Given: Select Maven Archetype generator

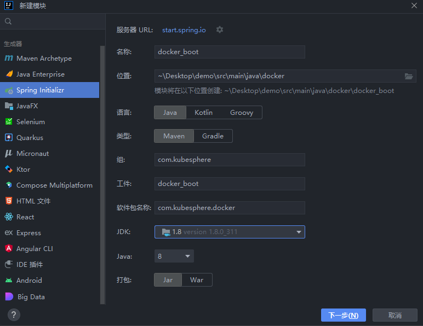Looking at the screenshot, I should pyautogui.click(x=50, y=58).
